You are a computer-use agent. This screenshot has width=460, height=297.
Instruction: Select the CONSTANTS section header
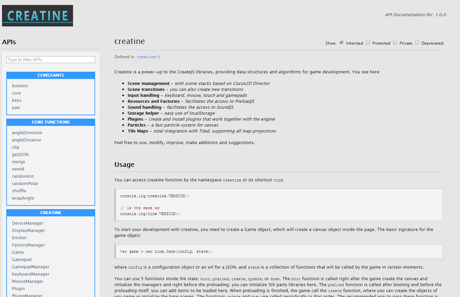pos(51,75)
